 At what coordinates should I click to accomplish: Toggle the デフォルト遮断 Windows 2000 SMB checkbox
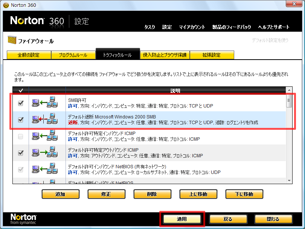[x=21, y=120]
